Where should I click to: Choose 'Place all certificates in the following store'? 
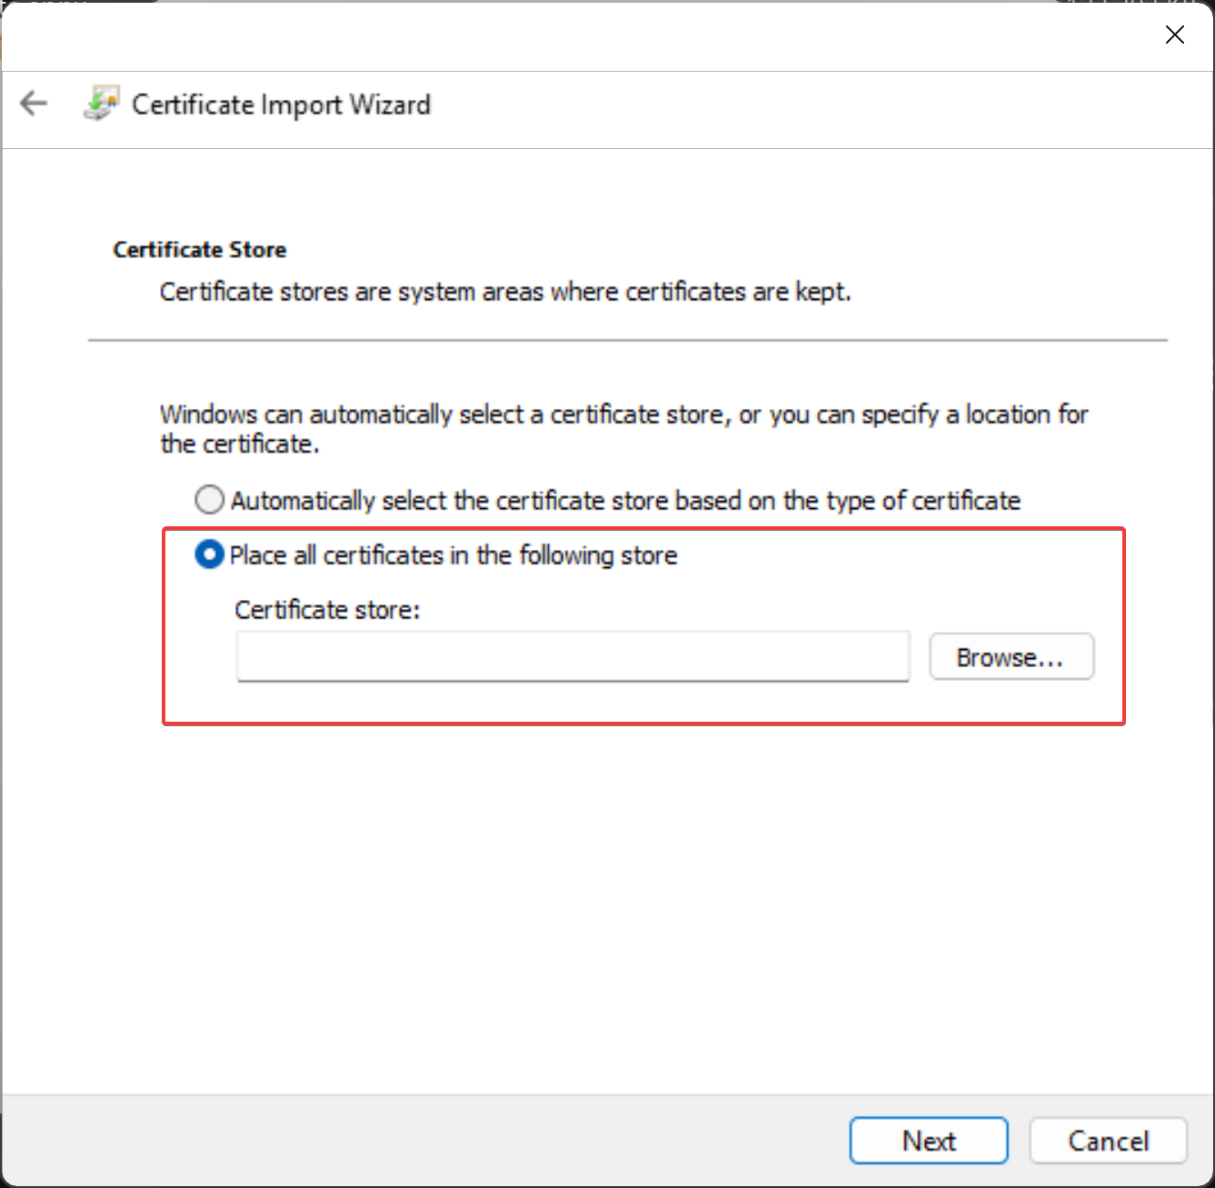click(209, 554)
